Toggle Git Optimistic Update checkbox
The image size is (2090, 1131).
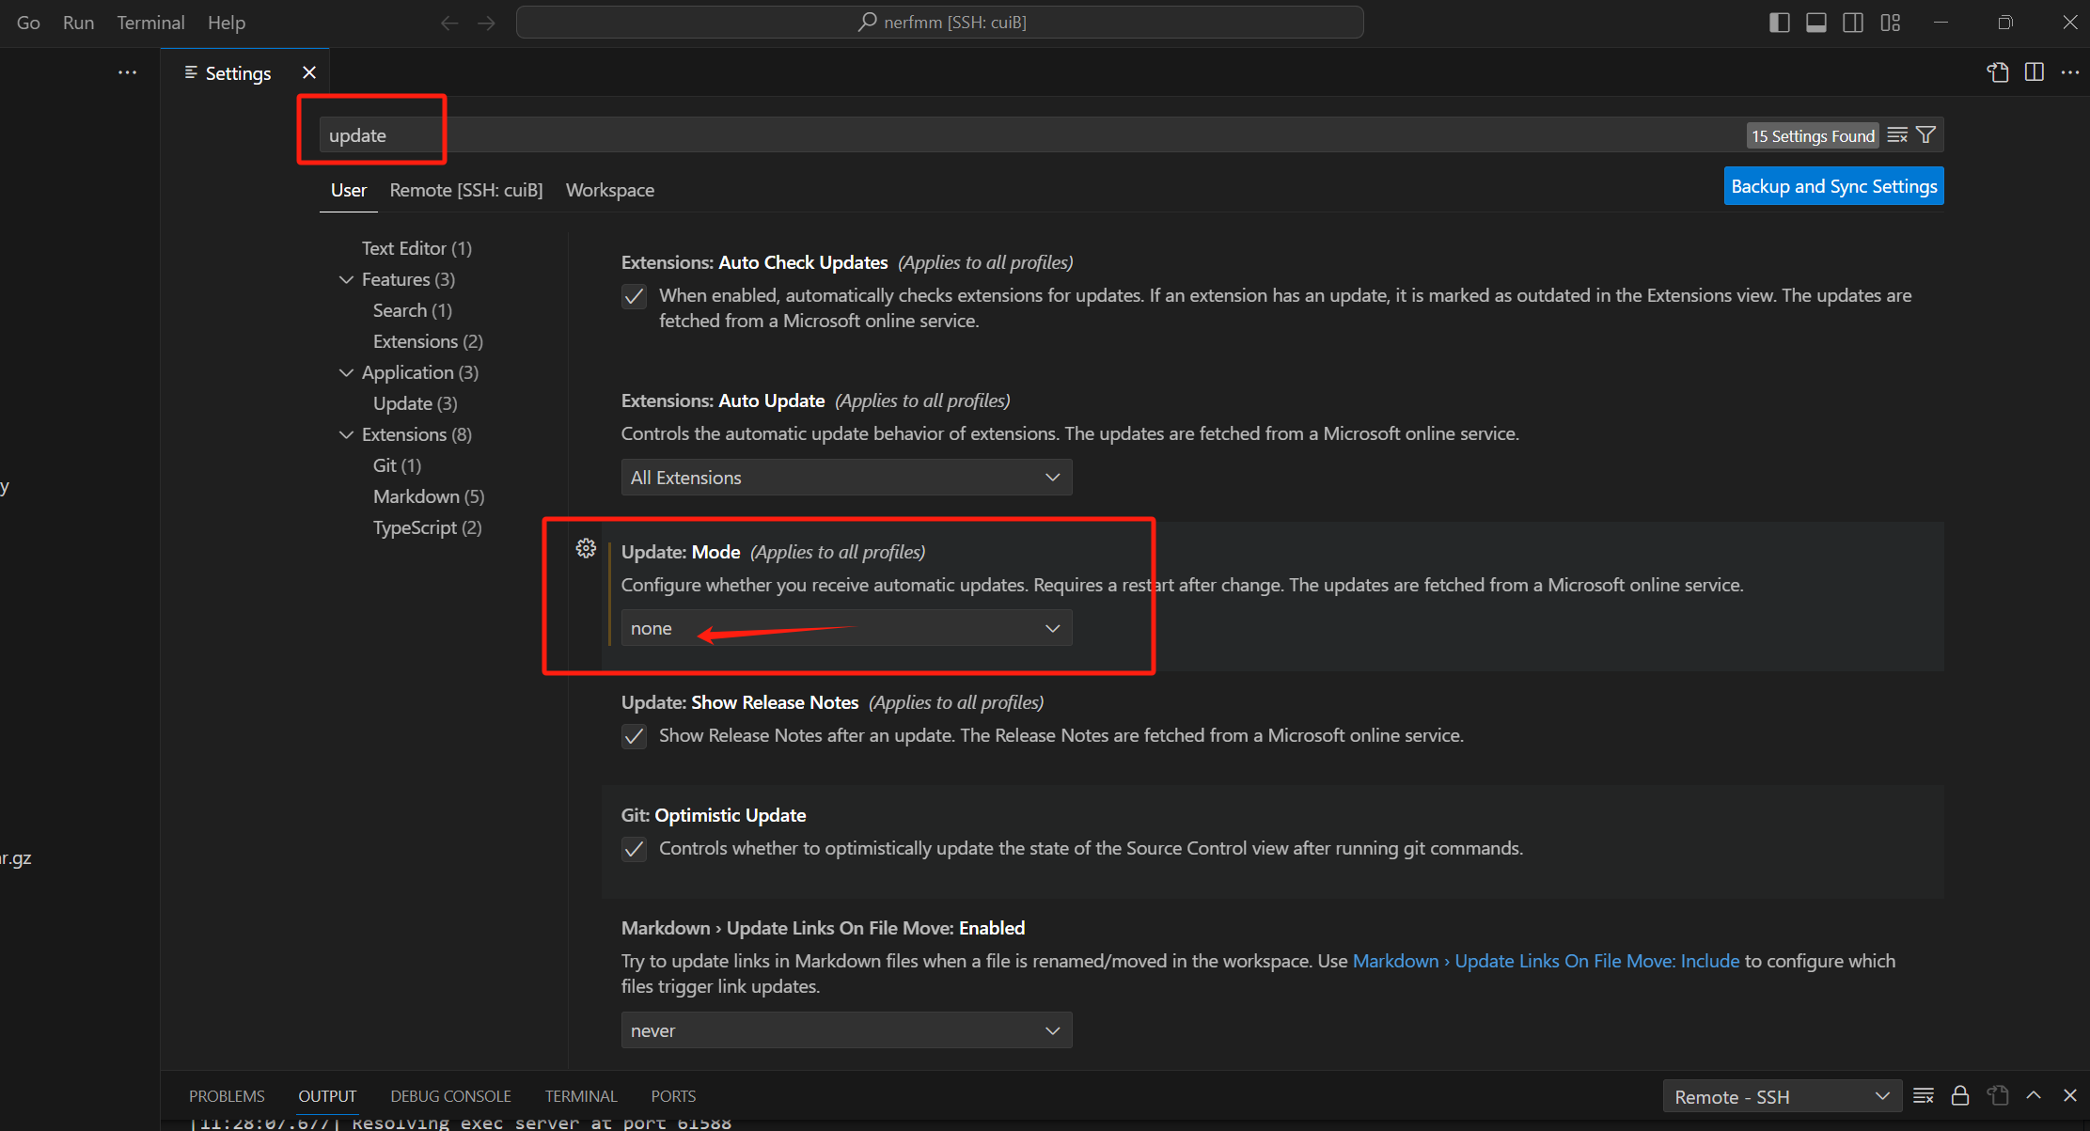click(635, 849)
